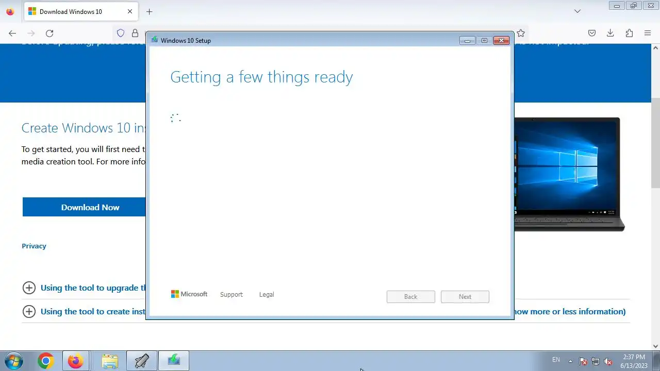The height and width of the screenshot is (371, 660).
Task: Click the show more or less information link
Action: 570,311
